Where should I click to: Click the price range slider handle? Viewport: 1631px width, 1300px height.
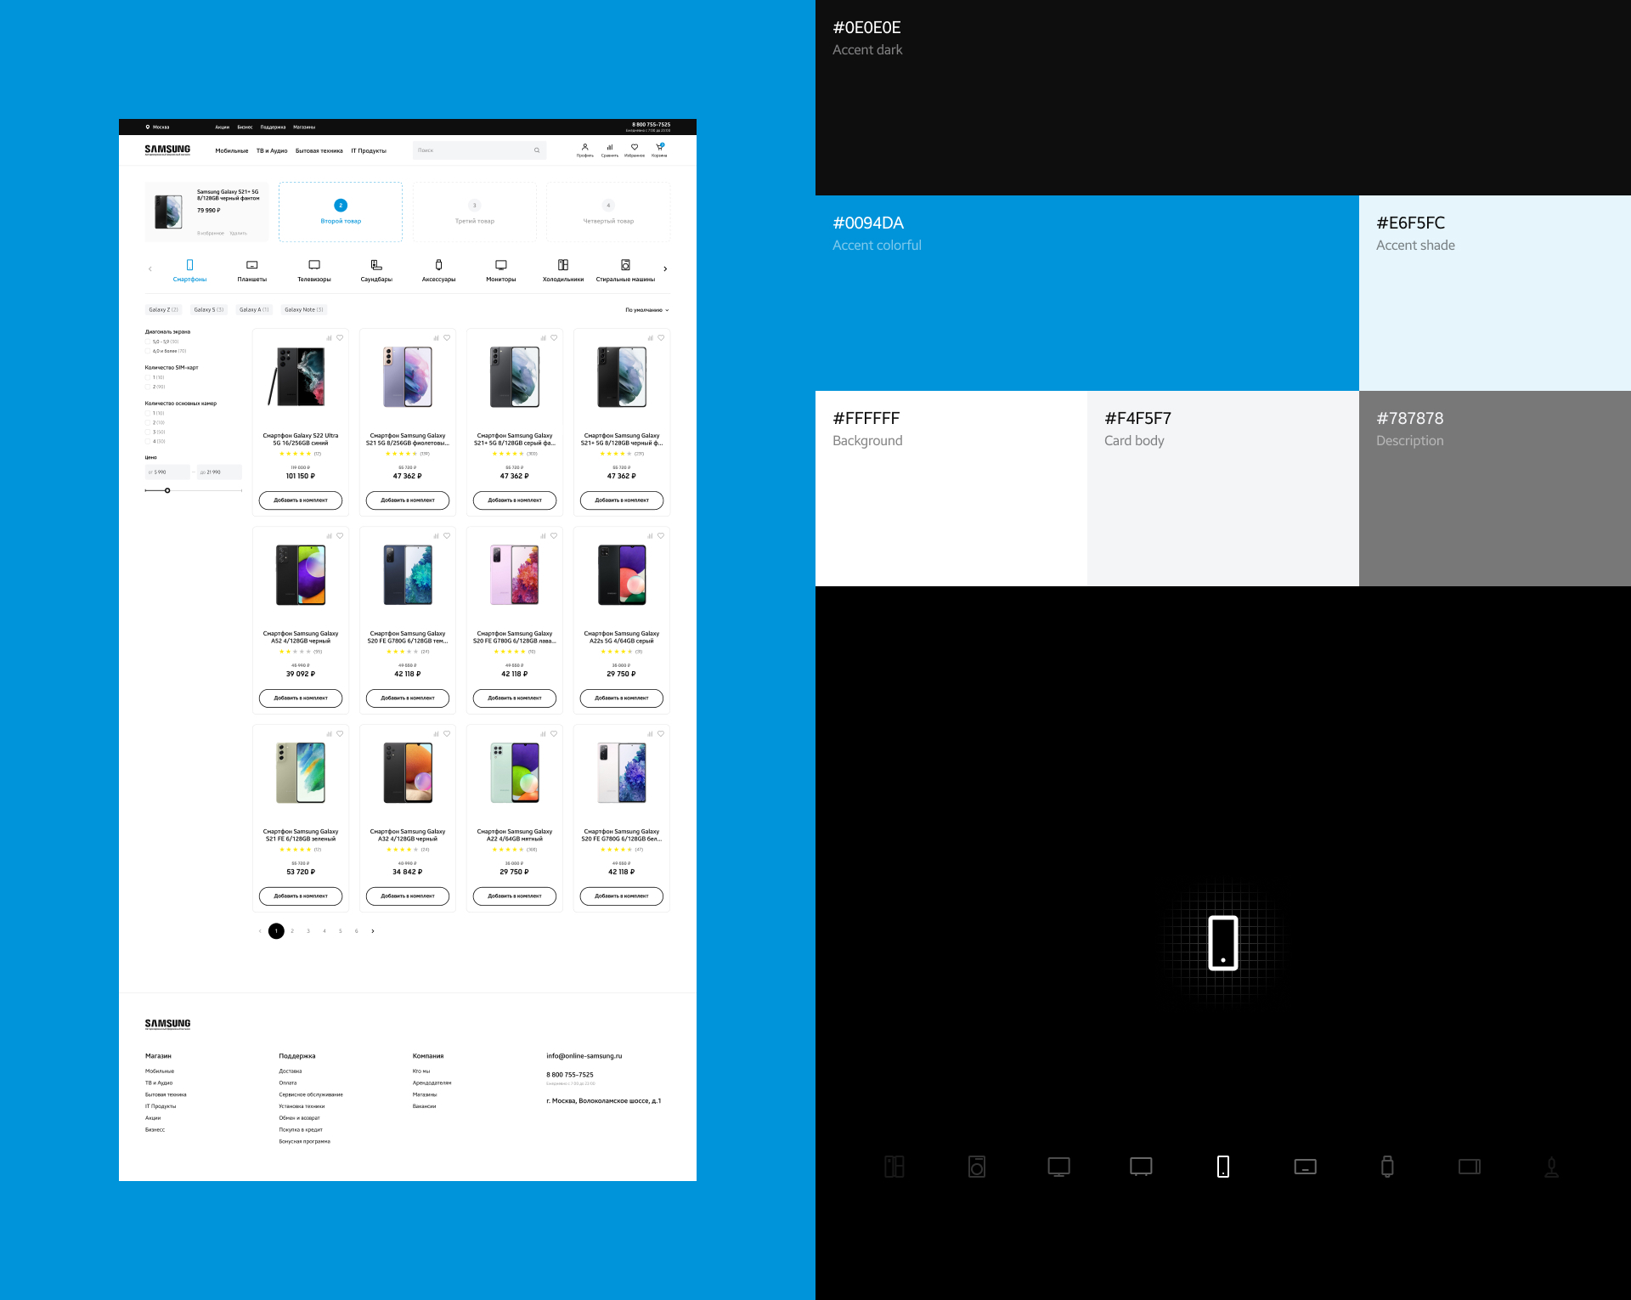pos(167,490)
